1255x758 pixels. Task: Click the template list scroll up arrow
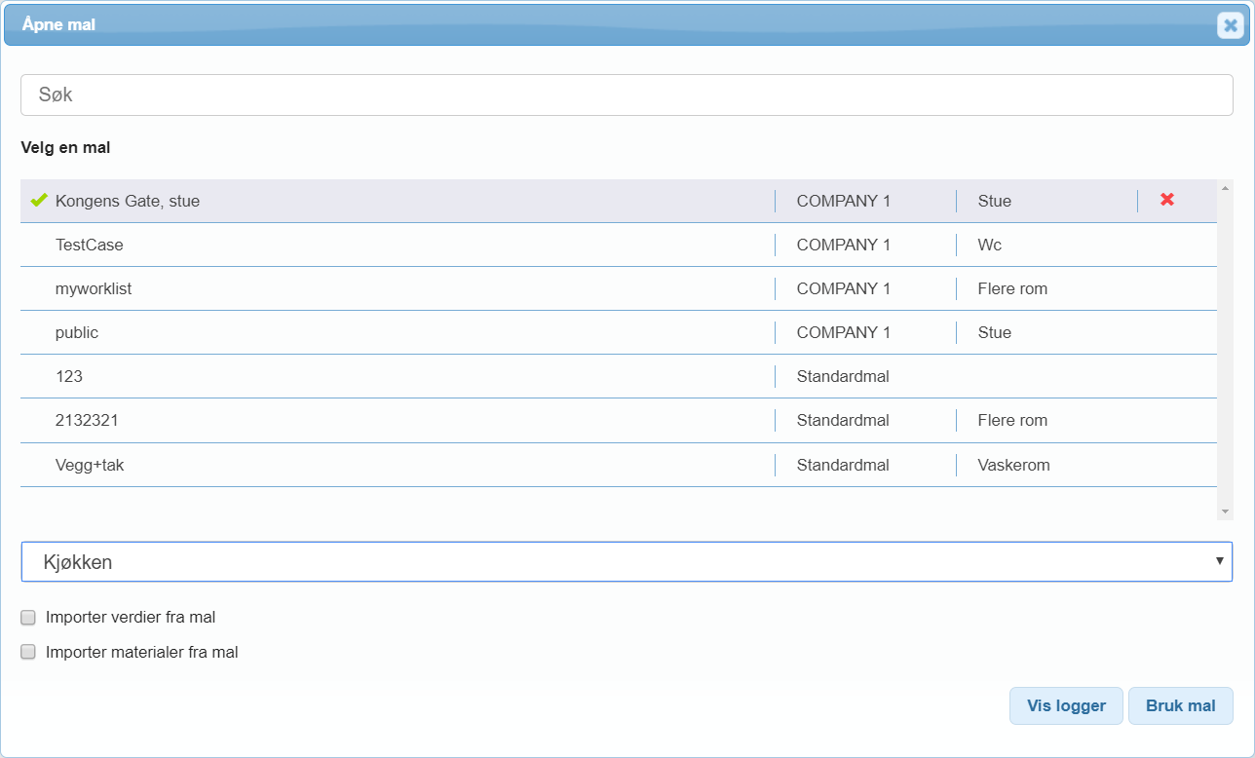point(1225,188)
